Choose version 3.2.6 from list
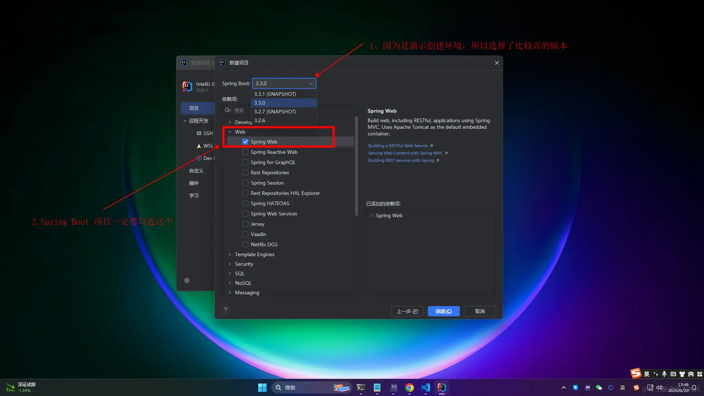Screen dimensions: 704x396 [284, 120]
